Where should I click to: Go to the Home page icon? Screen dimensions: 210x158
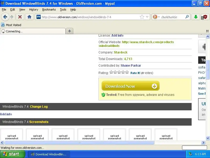coord(29,17)
